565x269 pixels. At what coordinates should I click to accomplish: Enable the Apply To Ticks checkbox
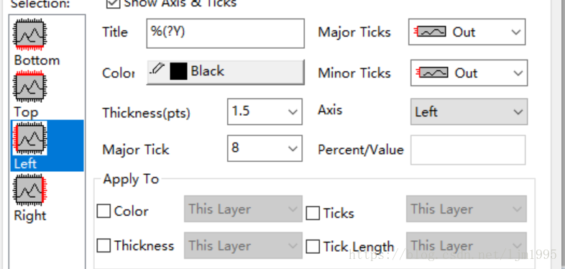tap(313, 213)
